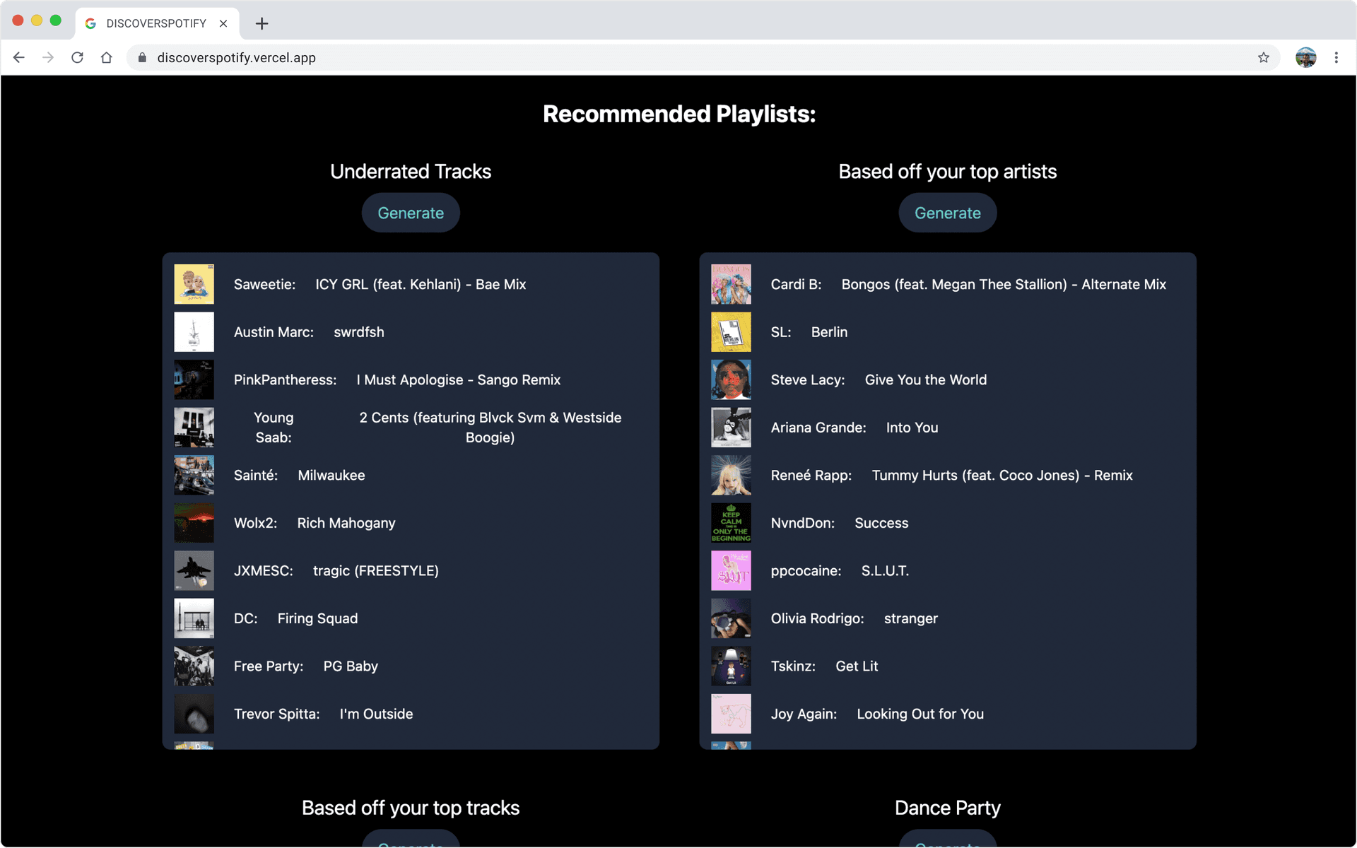
Task: Select track title 'Looking Out for You'
Action: 920,714
